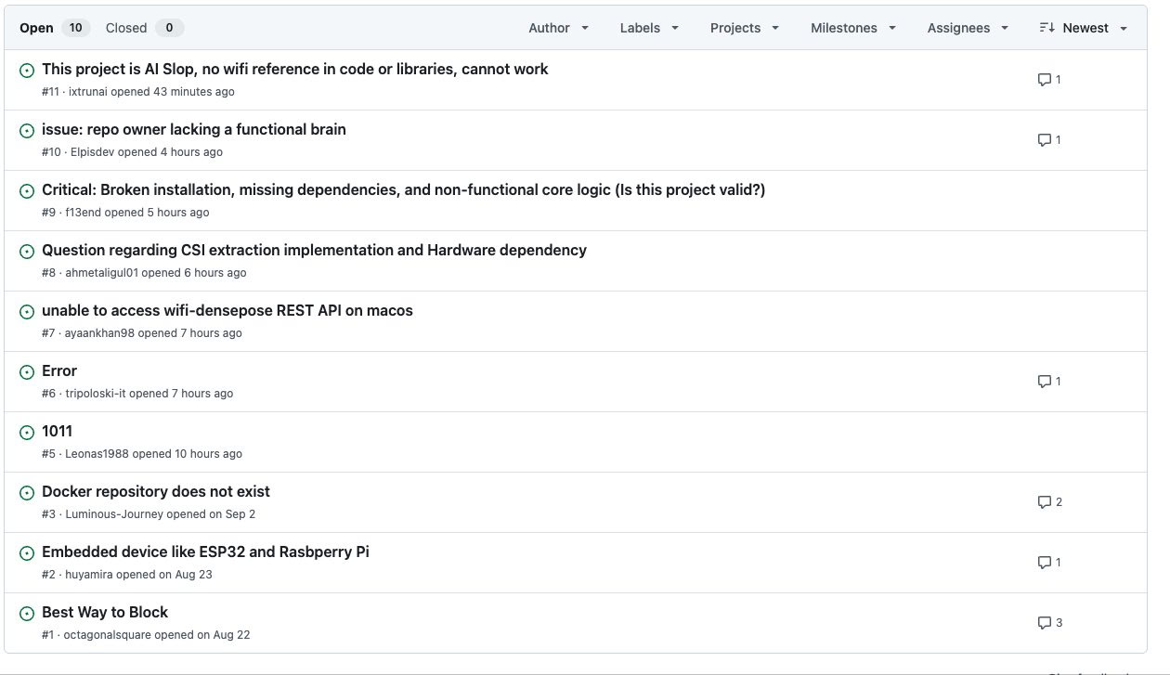1170x675 pixels.
Task: Click the comment icon on the ESP32 issue
Action: point(1044,563)
